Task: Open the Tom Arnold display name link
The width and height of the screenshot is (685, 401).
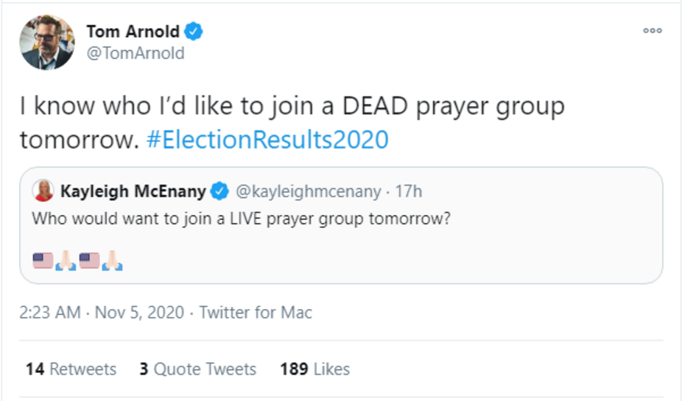Action: (x=132, y=32)
